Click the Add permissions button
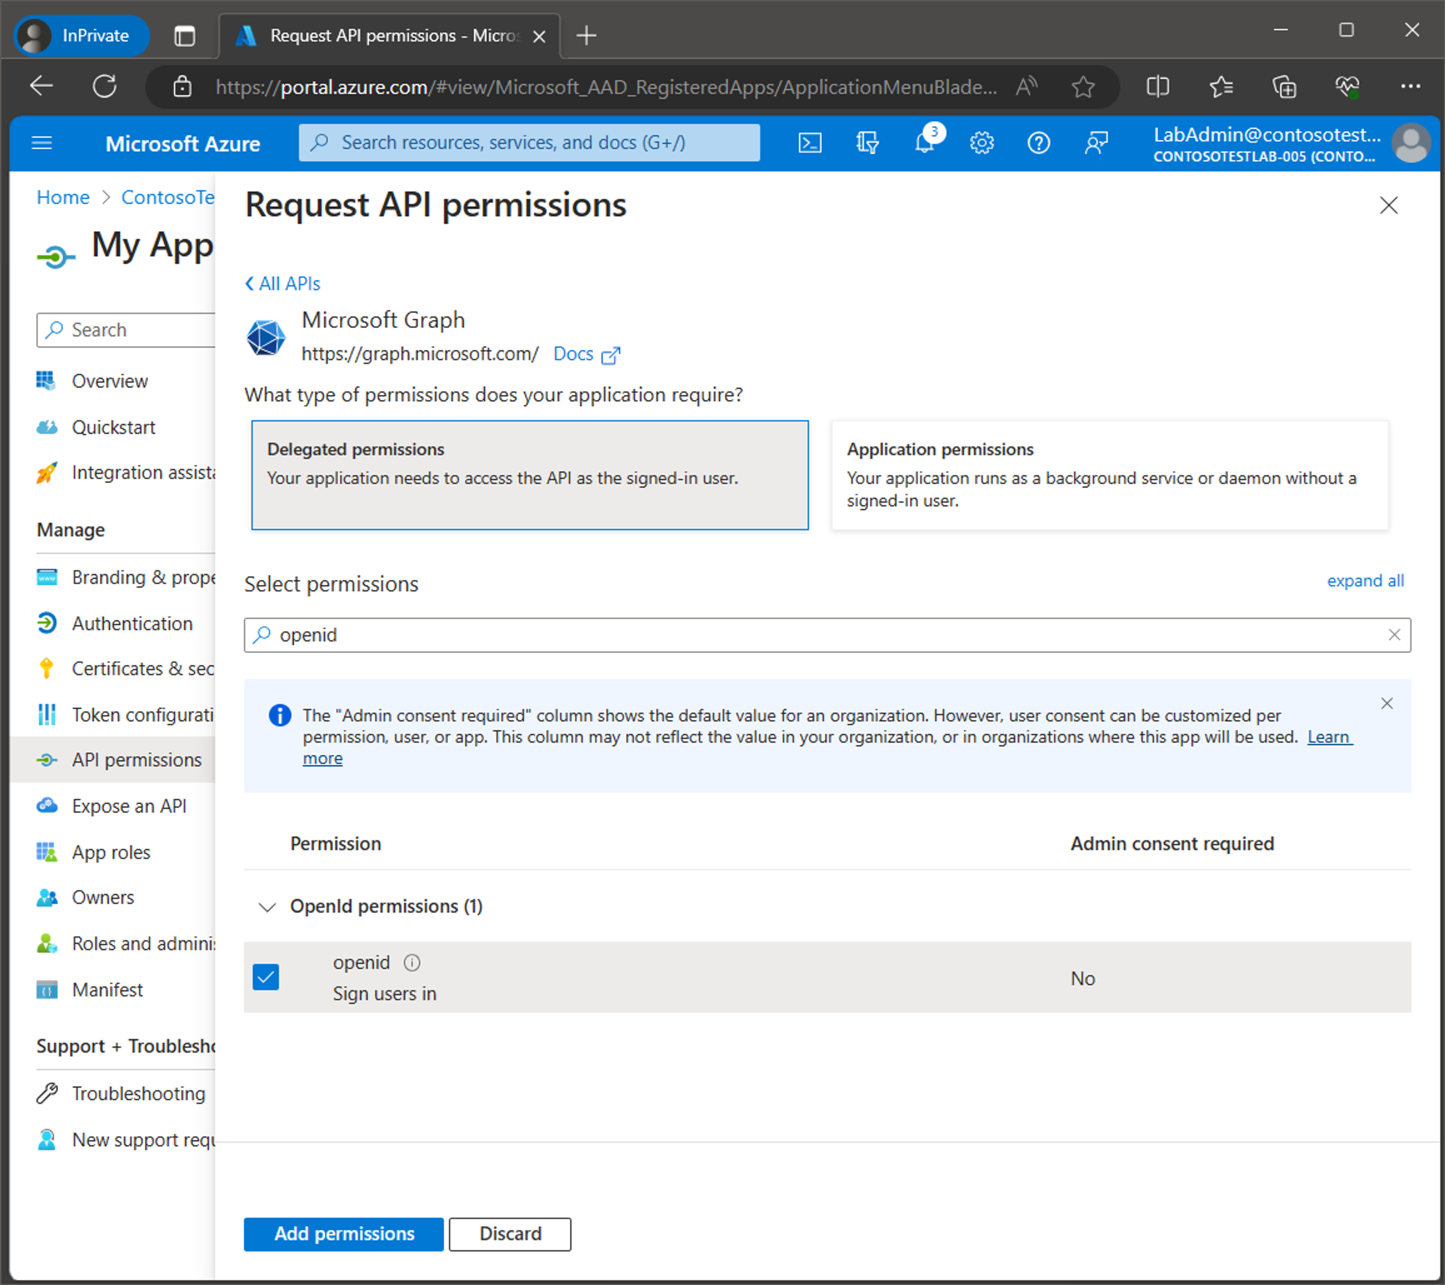 tap(344, 1234)
